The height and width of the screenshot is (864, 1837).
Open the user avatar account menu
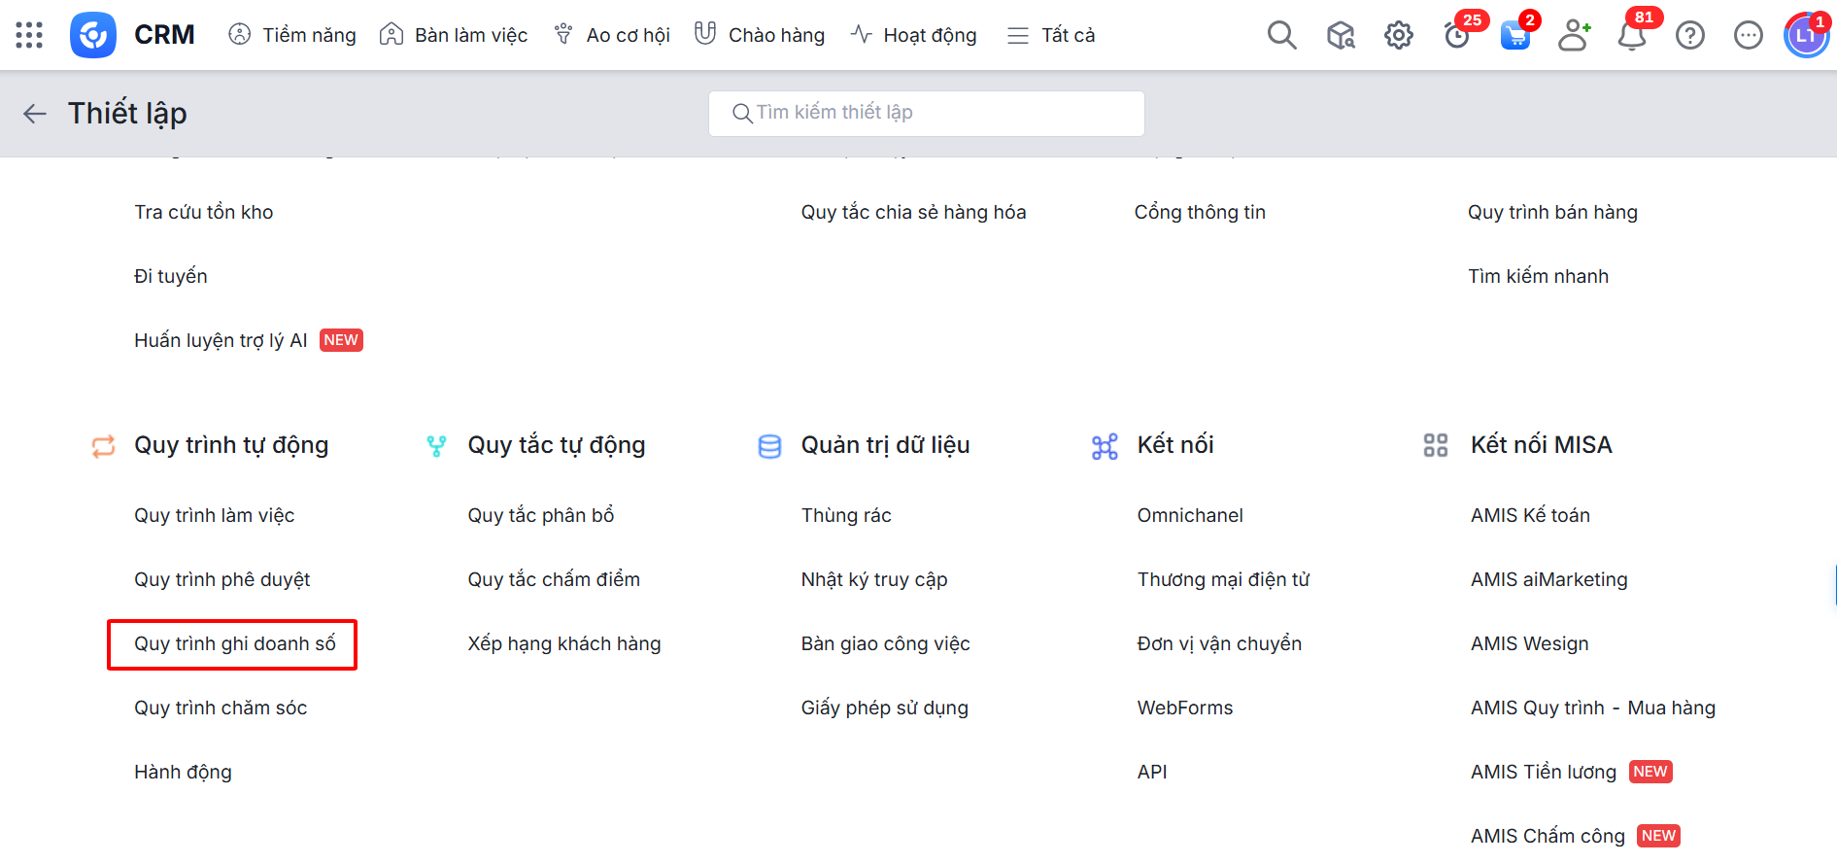click(x=1805, y=36)
